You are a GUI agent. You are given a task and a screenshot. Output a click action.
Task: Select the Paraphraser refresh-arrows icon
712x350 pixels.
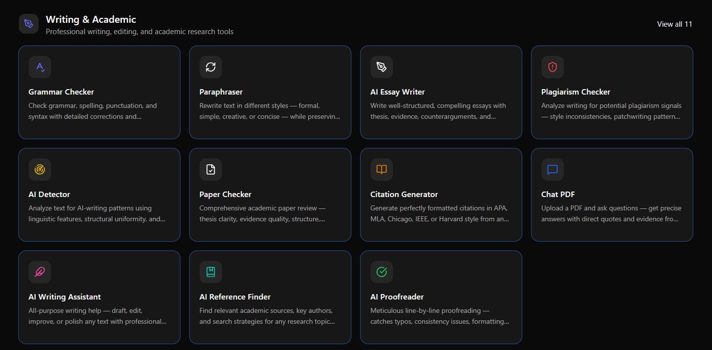pyautogui.click(x=211, y=67)
